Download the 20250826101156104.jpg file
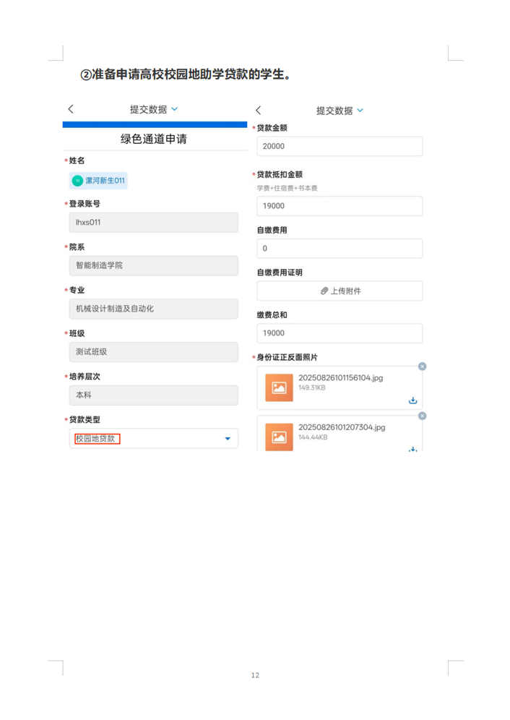 pos(412,400)
